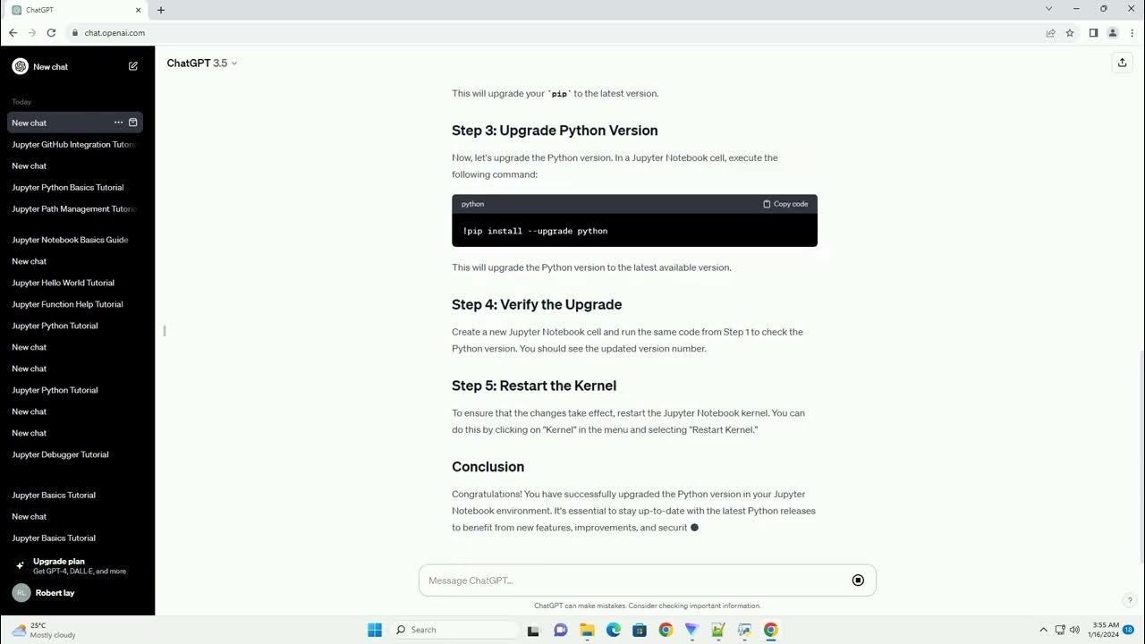
Task: Open Jupyter GitHub Integration Tutorial chat
Action: pos(74,144)
